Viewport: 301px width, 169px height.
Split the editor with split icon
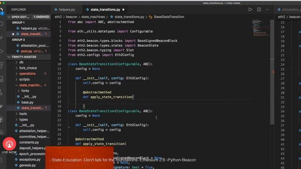point(259,9)
